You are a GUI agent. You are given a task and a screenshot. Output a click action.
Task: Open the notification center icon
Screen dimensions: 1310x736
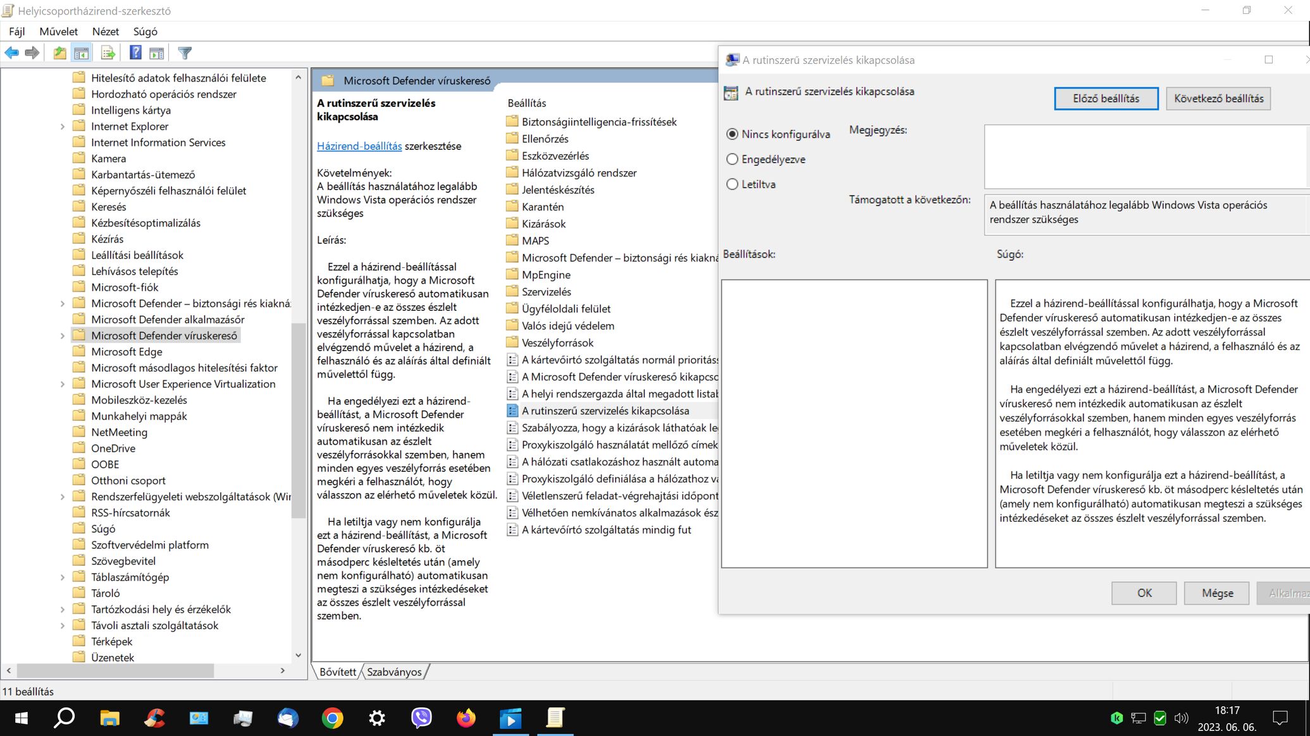coord(1280,718)
